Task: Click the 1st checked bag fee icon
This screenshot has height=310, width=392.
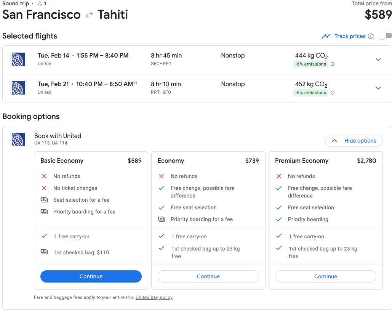Action: [x=44, y=252]
